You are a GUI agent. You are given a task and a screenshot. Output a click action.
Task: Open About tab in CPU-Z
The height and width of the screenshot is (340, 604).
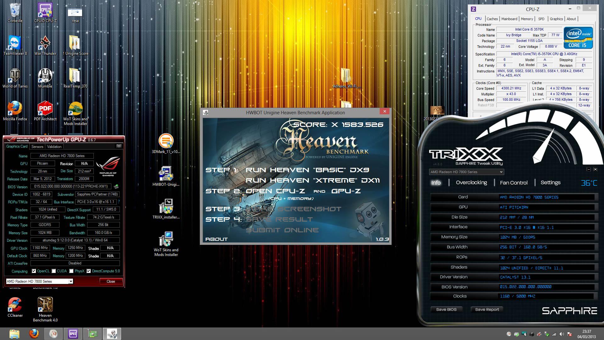pos(571,19)
